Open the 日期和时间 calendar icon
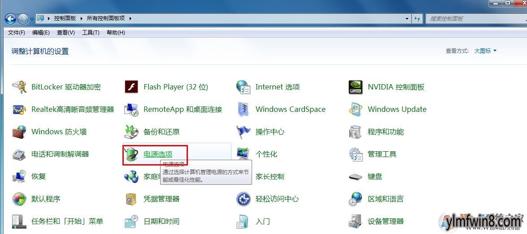 coord(131,221)
